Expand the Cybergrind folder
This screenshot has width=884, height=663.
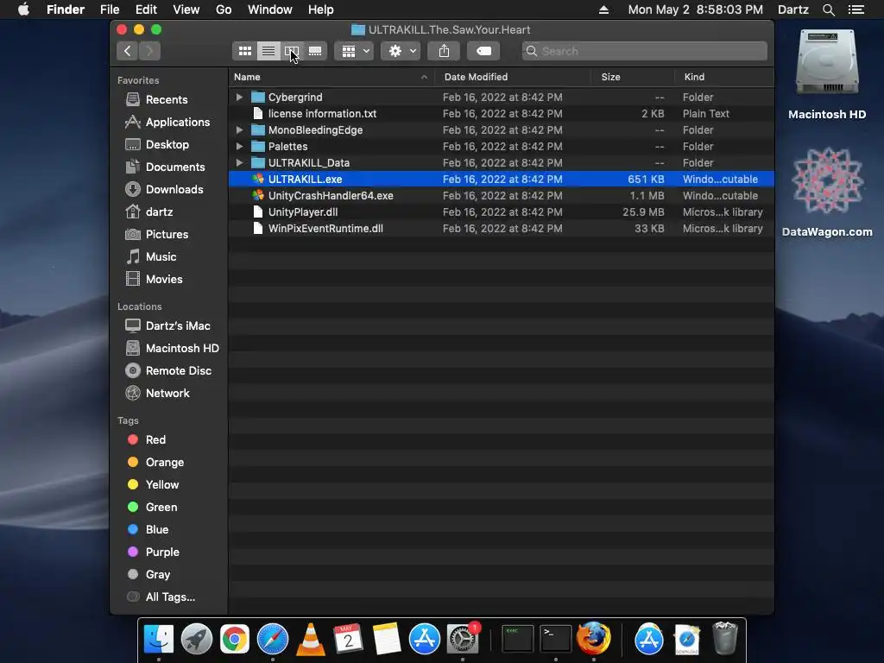(239, 97)
